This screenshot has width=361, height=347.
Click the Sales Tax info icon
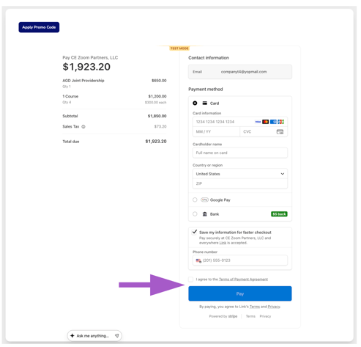pyautogui.click(x=83, y=127)
